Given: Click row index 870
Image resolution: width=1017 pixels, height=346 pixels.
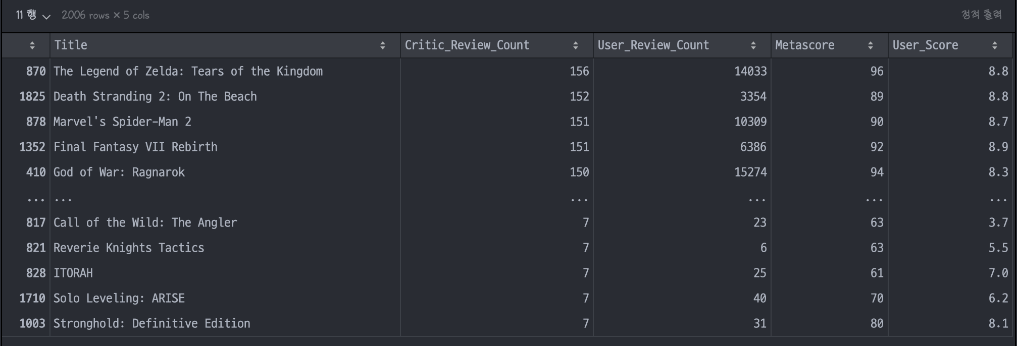Looking at the screenshot, I should coord(36,71).
